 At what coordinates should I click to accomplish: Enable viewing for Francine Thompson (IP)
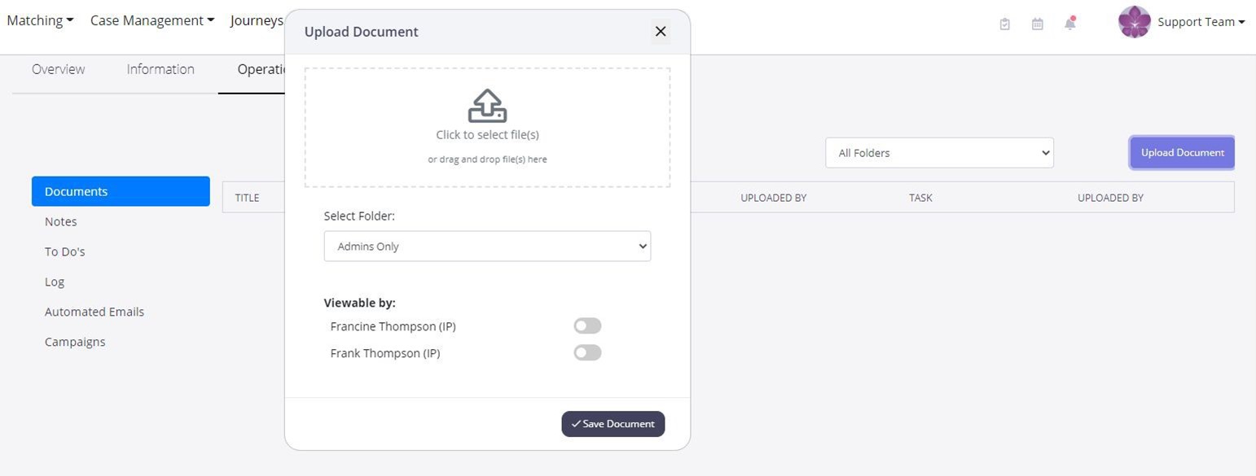[x=586, y=325]
